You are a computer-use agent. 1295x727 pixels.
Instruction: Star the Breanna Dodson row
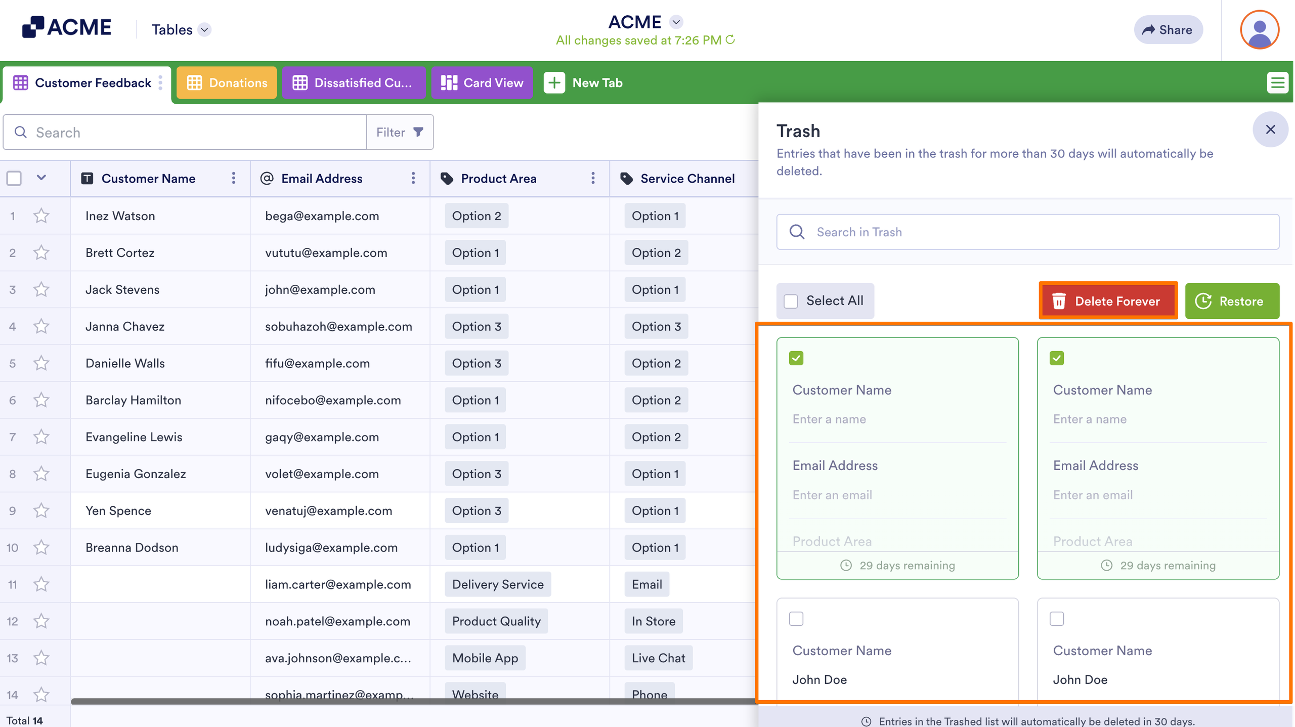click(41, 547)
